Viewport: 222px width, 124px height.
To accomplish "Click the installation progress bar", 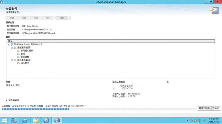I will [99, 109].
